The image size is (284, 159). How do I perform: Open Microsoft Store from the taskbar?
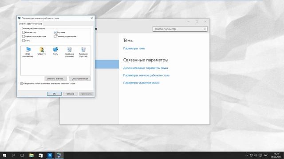tap(40, 155)
